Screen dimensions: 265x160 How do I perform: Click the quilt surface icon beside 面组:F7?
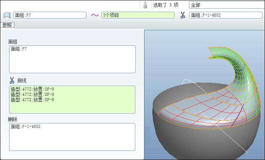(7, 15)
